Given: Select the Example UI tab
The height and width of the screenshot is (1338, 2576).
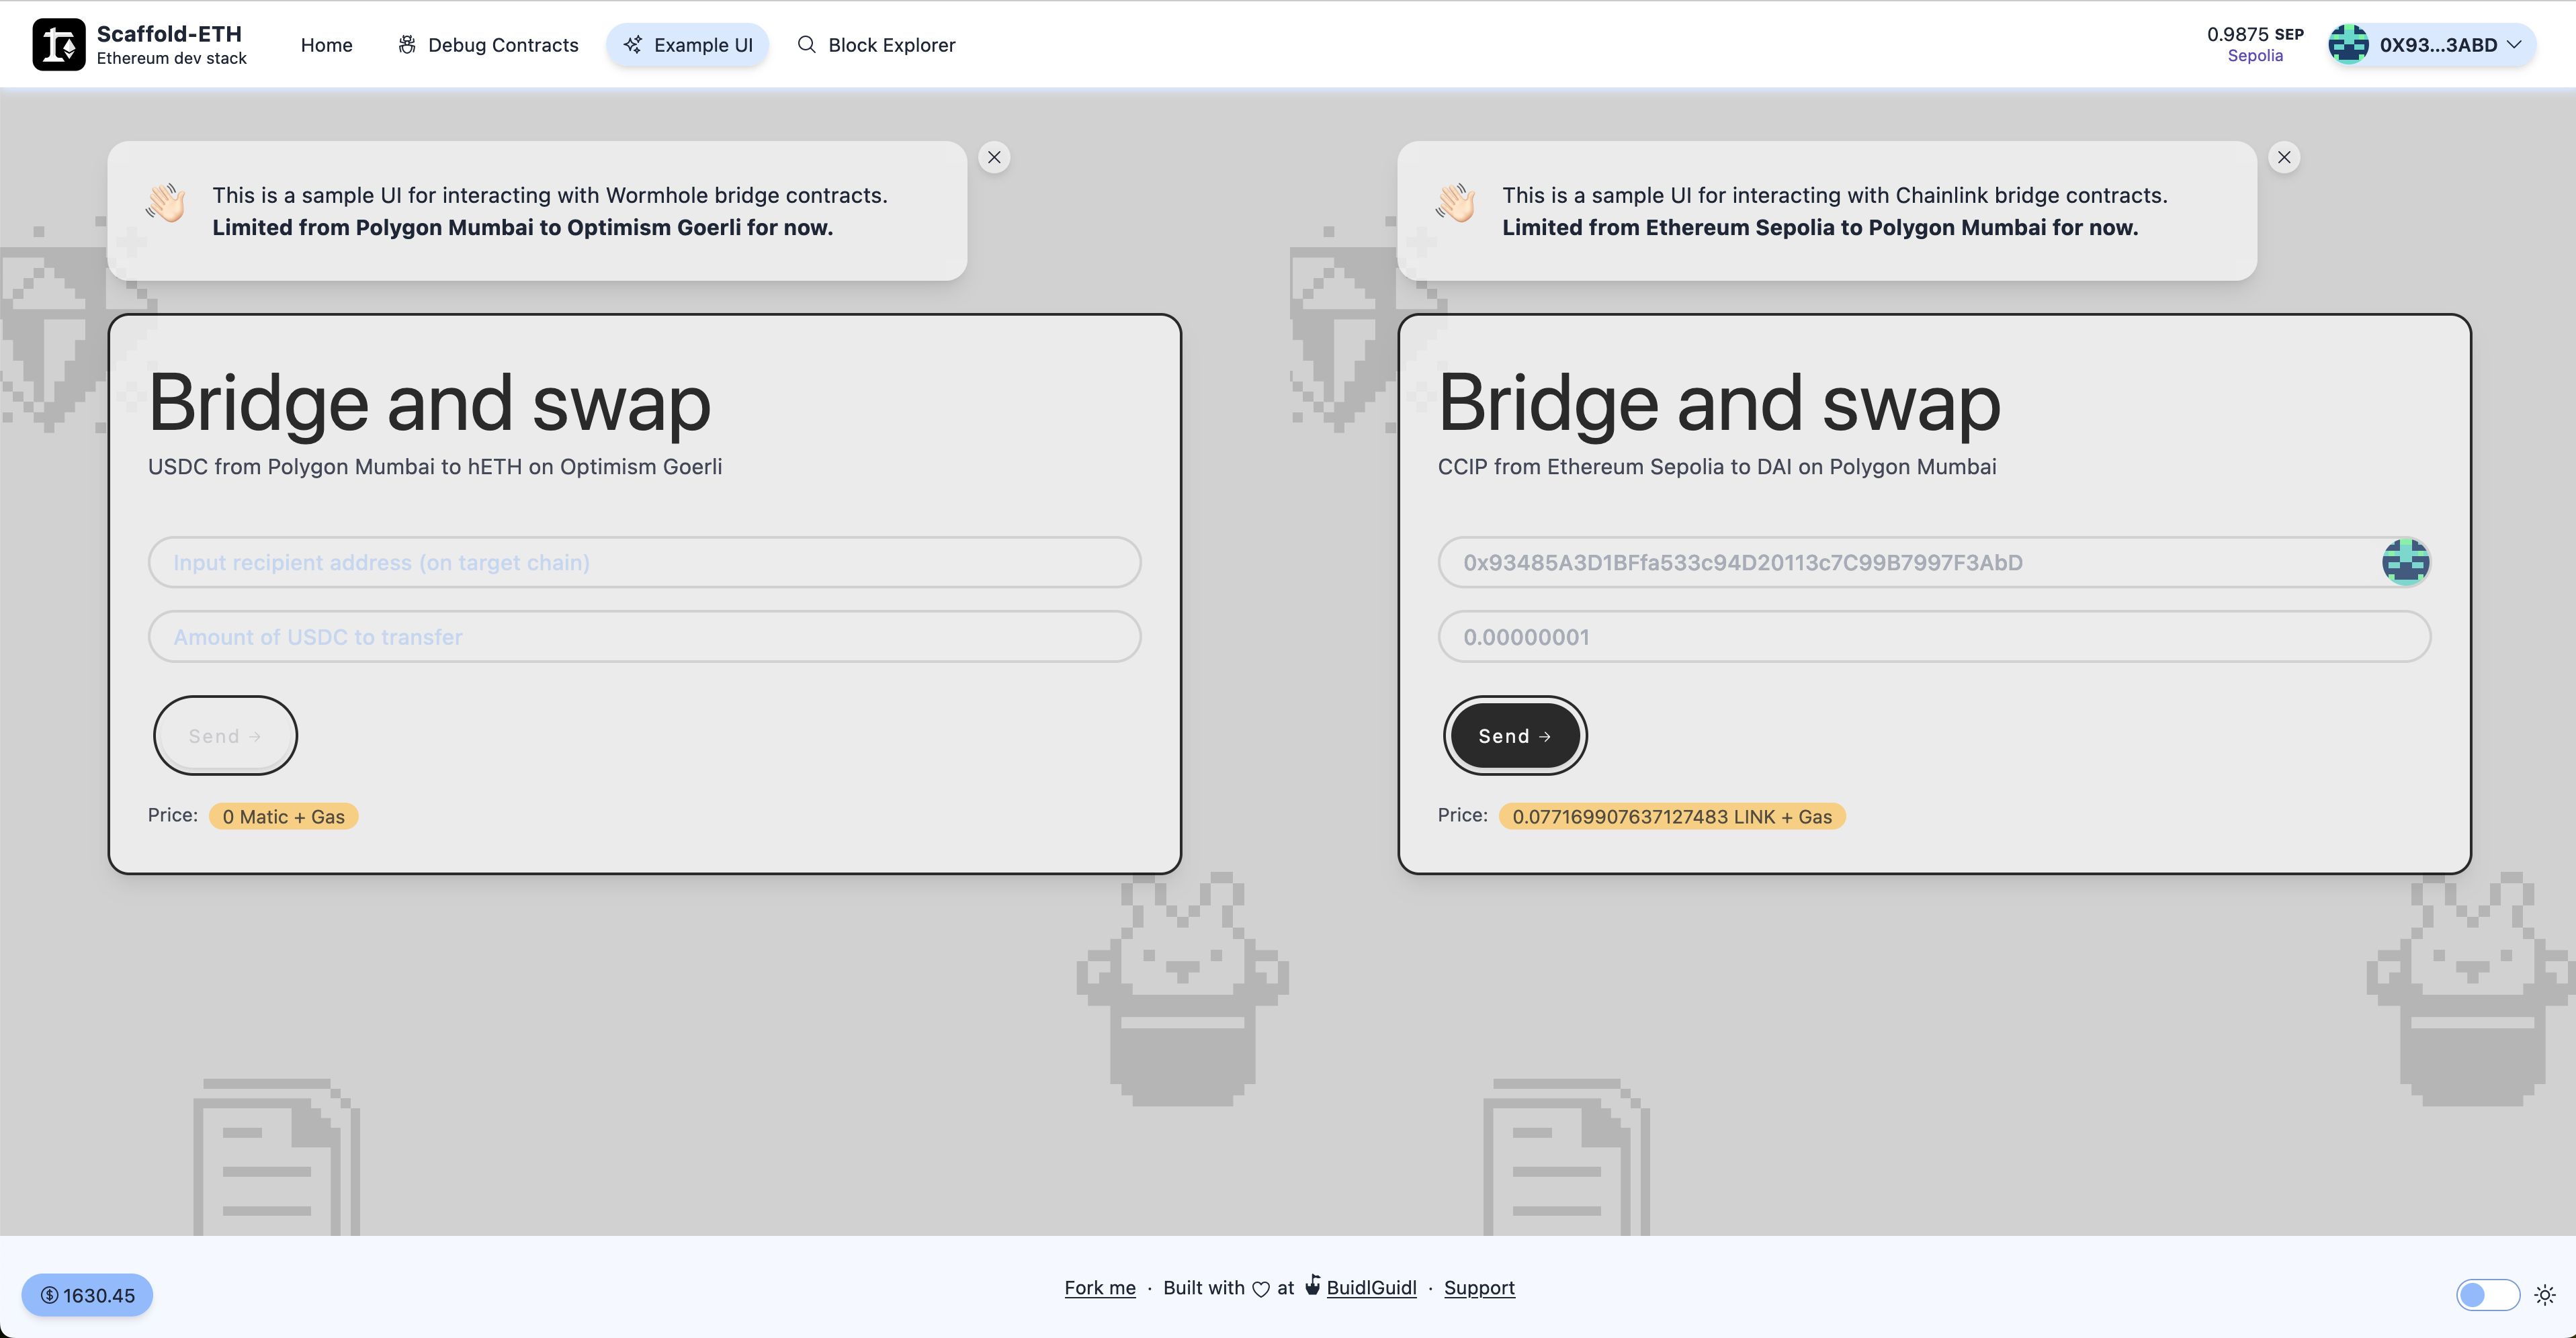Looking at the screenshot, I should (687, 45).
